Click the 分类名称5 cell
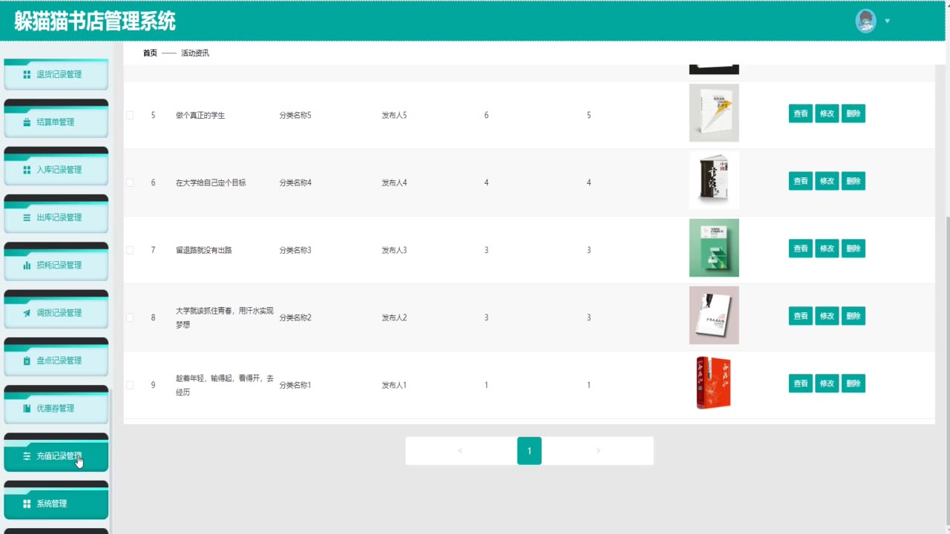Viewport: 950px width, 534px height. (x=295, y=116)
